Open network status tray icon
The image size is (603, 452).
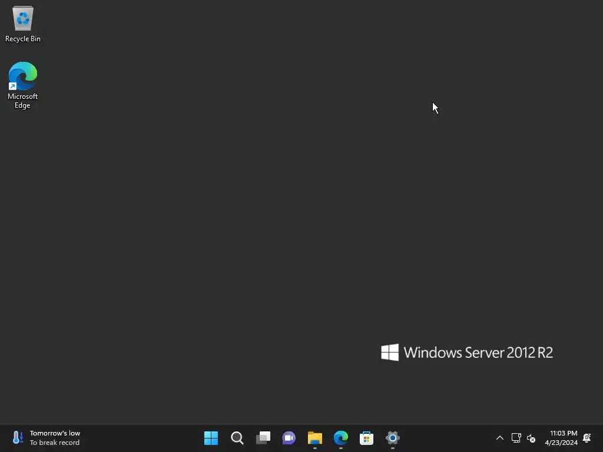(516, 438)
